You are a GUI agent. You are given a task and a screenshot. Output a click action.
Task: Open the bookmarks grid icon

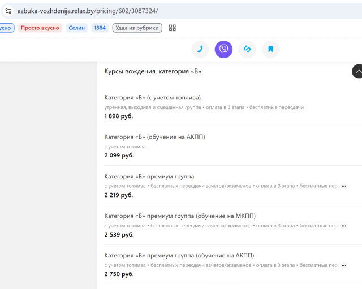pyautogui.click(x=172, y=28)
